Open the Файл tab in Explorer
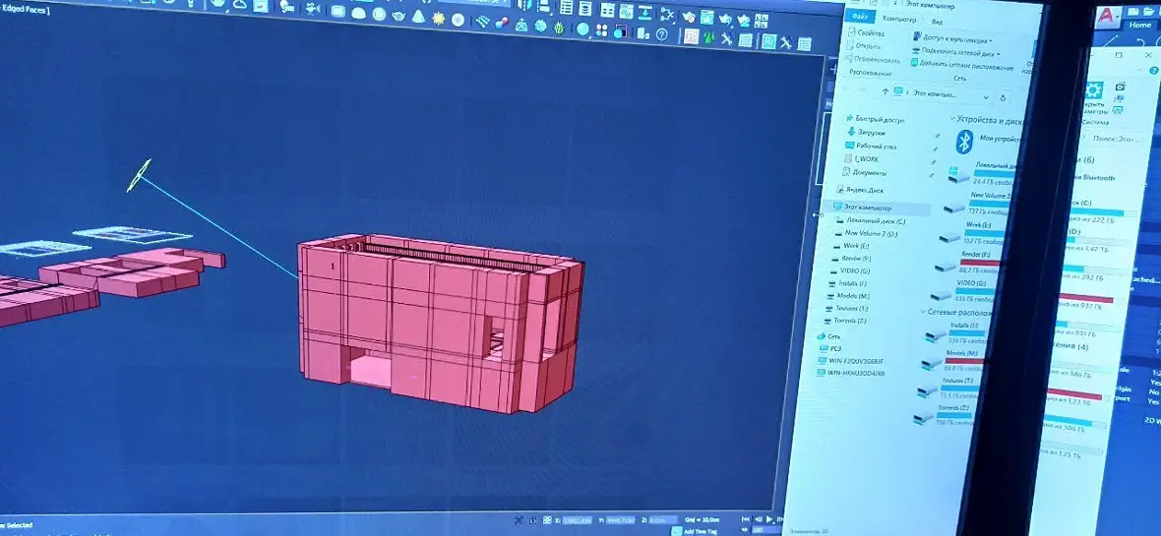The height and width of the screenshot is (536, 1161). tap(859, 16)
